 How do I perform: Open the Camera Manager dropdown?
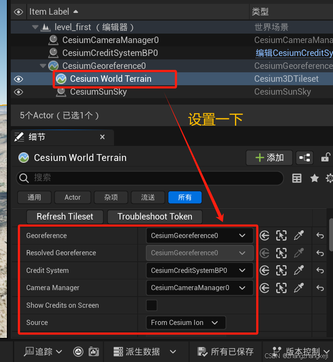200,288
